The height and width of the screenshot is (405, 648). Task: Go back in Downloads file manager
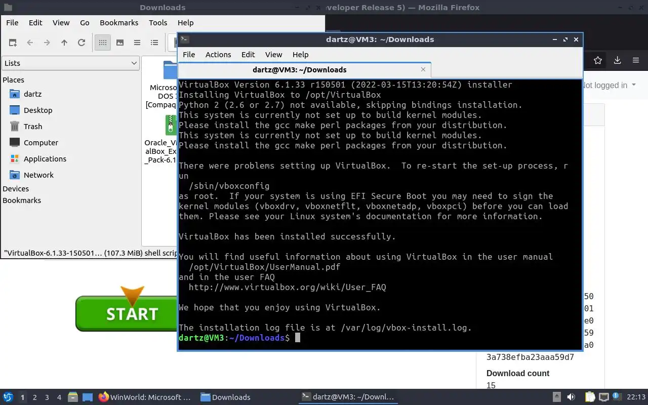coord(30,43)
